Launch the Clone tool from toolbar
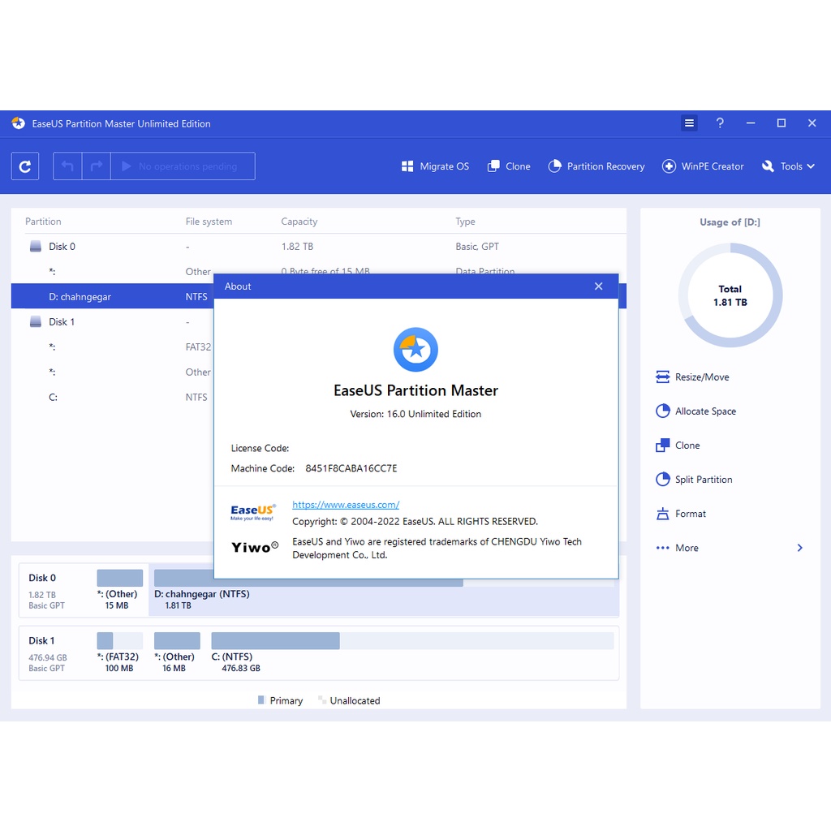 [x=509, y=166]
